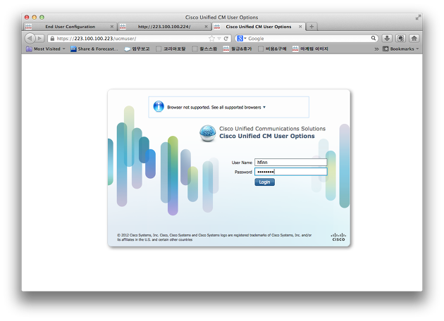Go to the Home page icon
The image size is (444, 321).
coord(414,38)
